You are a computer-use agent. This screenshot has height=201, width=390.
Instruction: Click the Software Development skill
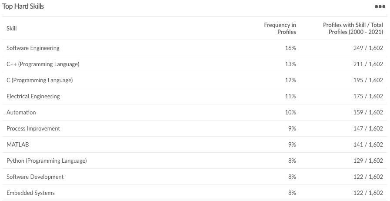(35, 177)
